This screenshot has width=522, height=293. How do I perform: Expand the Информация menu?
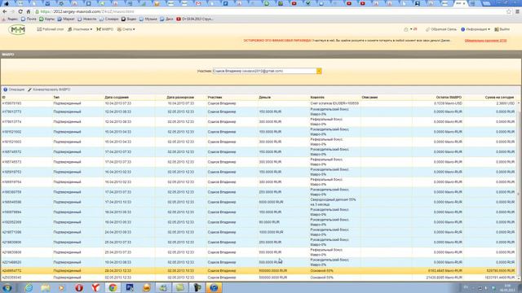[x=476, y=29]
